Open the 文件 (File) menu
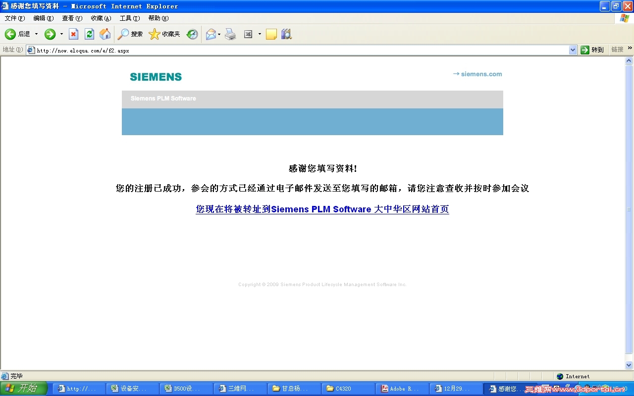This screenshot has width=634, height=396. (15, 18)
